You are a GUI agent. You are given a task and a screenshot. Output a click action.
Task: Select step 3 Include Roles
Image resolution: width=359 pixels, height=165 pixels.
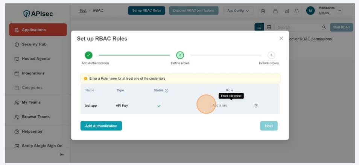click(271, 55)
